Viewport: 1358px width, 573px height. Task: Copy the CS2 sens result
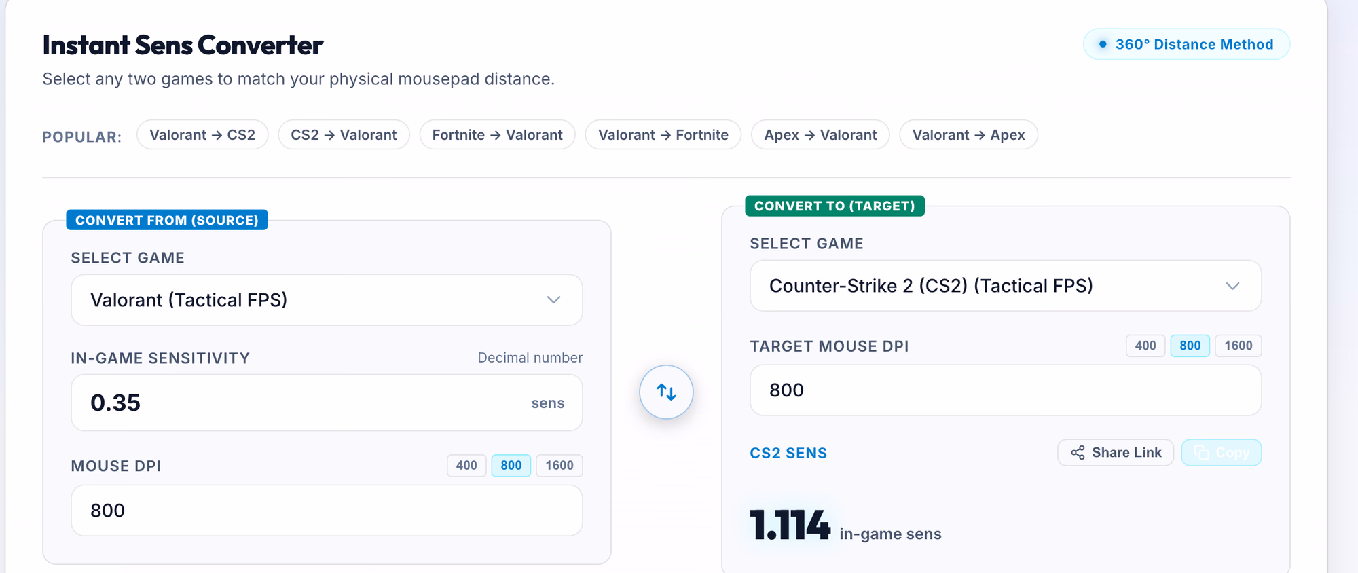(x=1222, y=453)
